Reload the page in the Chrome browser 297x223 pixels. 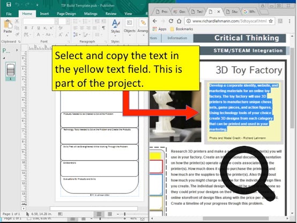click(171, 21)
